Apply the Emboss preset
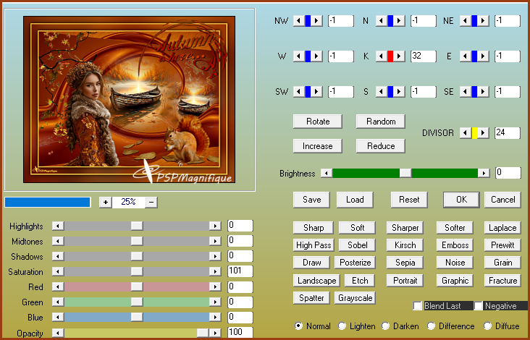Viewport: 530px width, 340px height. tap(455, 245)
